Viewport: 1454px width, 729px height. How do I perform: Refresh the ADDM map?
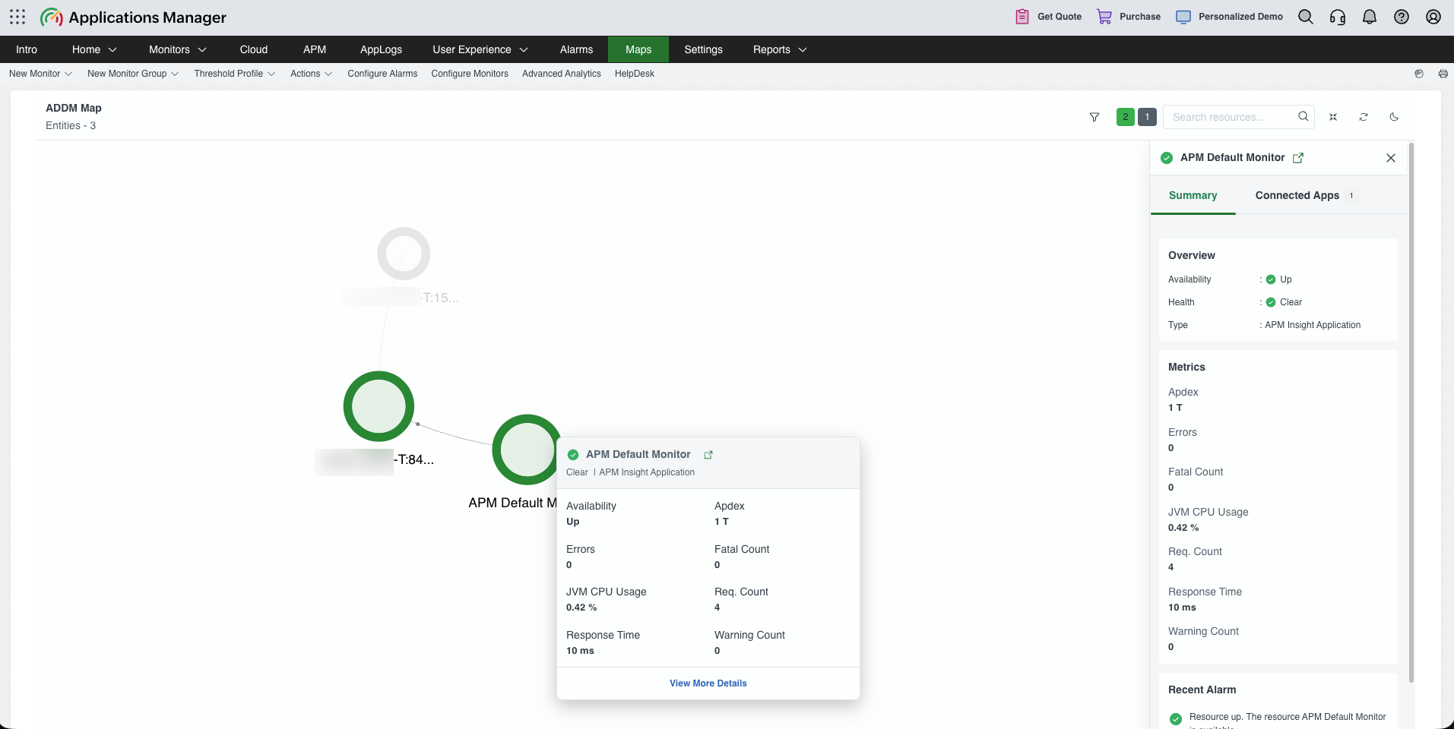tap(1364, 117)
